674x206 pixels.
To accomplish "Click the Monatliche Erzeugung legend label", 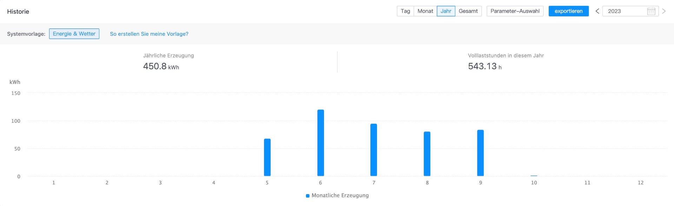I will (340, 195).
